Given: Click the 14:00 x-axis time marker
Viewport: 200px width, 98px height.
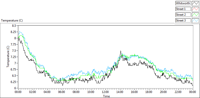Looking at the screenshot, I should [120, 92].
